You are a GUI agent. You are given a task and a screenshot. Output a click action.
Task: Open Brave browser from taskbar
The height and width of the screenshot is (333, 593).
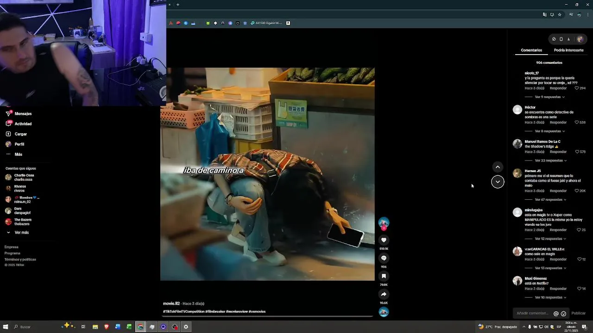point(107,327)
